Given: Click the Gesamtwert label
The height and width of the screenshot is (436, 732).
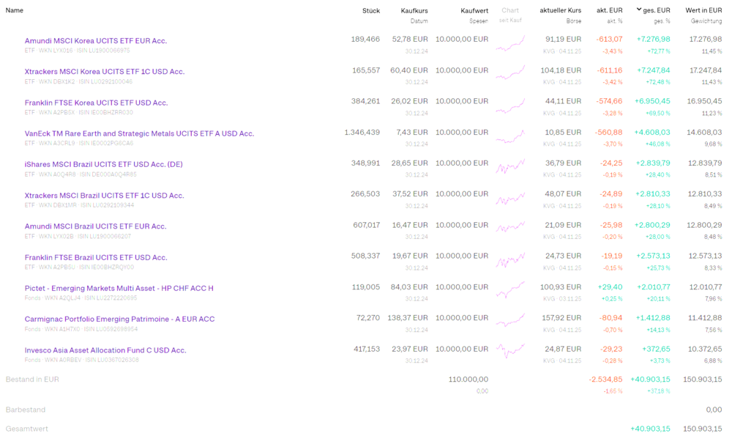Looking at the screenshot, I should point(26,429).
